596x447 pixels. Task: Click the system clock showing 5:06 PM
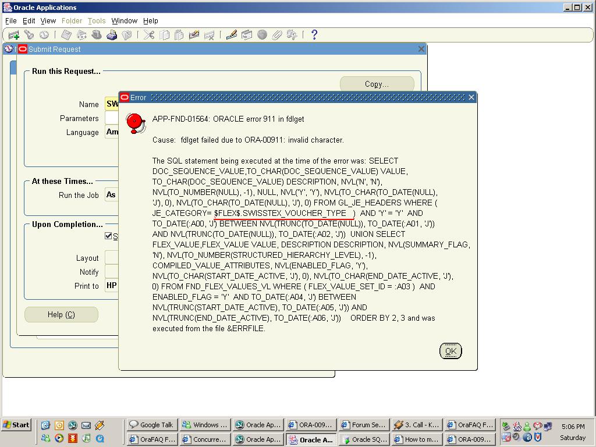(573, 427)
